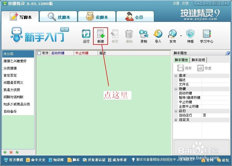Screen dimensions: 232x166
Task: Collapse the 基本 property group
Action: point(176,76)
